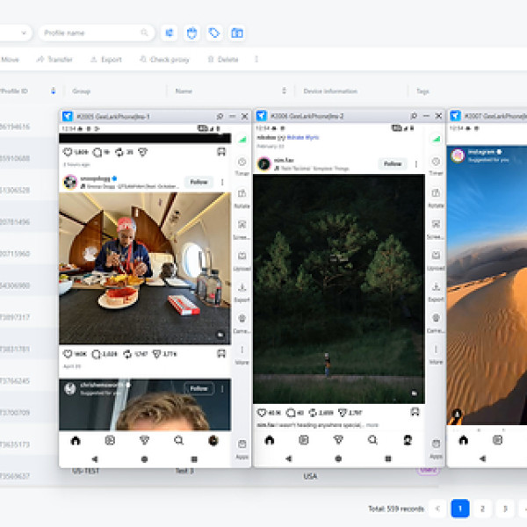This screenshot has height=527, width=527.
Task: Open the three-dot menu on snoopdogg's post
Action: pos(222,182)
